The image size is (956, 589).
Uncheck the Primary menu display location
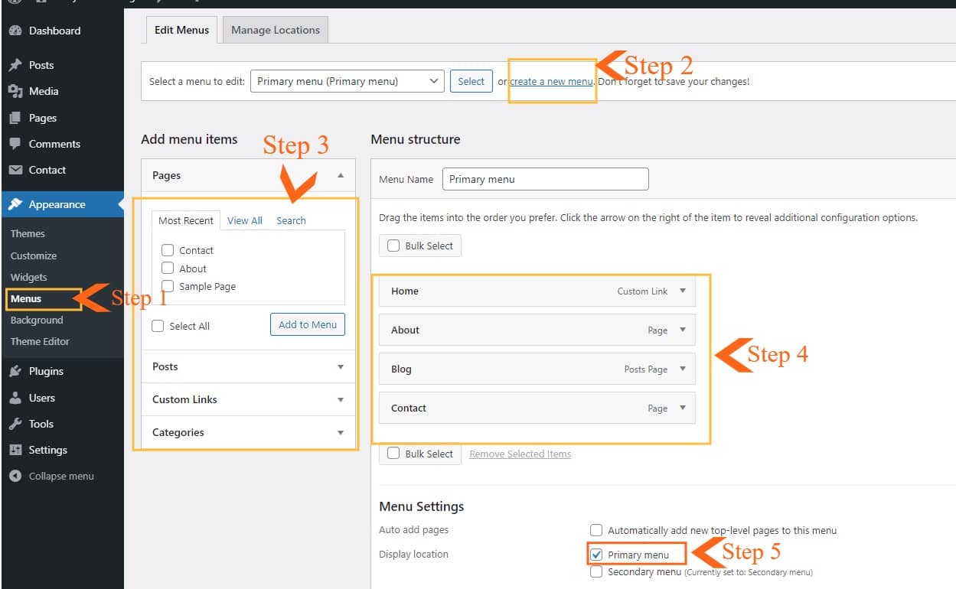[596, 555]
